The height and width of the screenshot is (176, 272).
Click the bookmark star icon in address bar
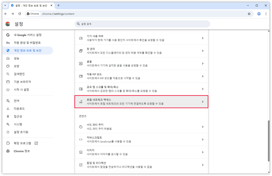(x=249, y=14)
